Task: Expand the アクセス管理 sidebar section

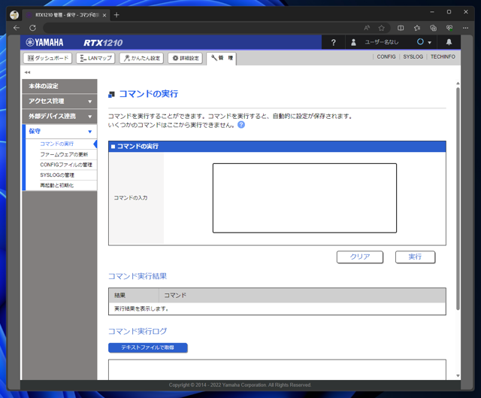Action: click(x=59, y=102)
